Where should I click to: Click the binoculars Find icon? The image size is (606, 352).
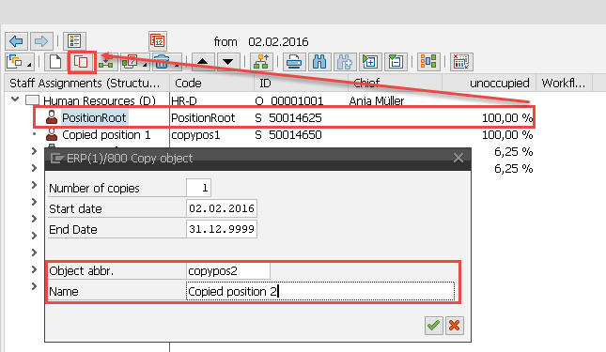point(319,62)
